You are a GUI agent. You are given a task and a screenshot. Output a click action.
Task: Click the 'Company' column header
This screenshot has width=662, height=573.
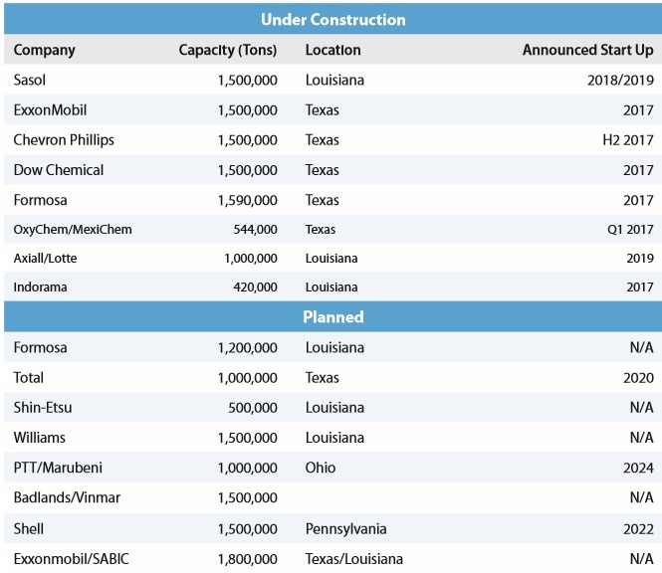click(45, 50)
